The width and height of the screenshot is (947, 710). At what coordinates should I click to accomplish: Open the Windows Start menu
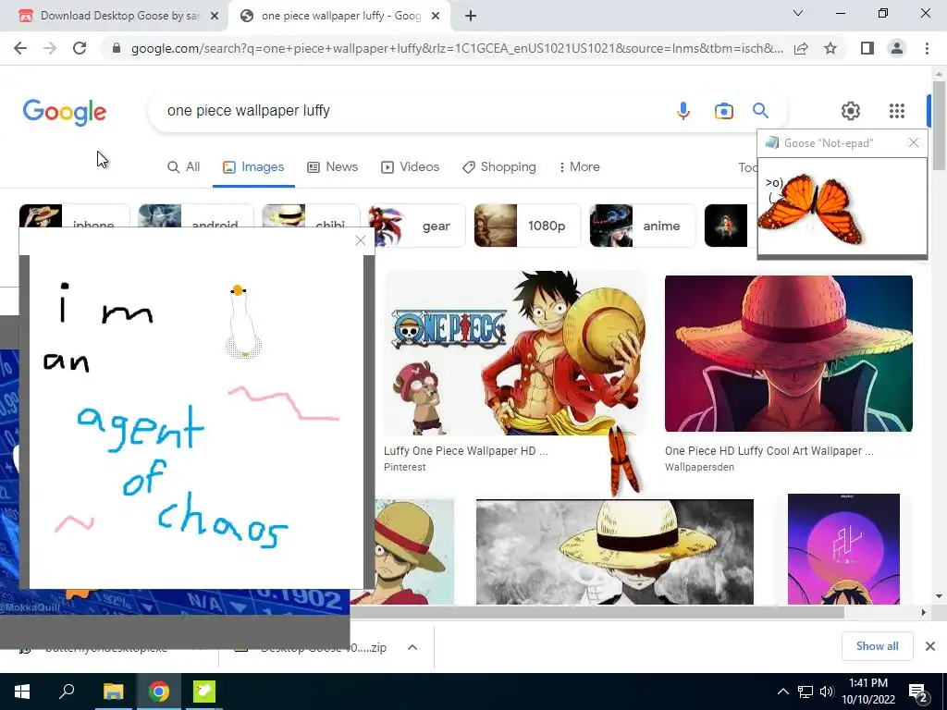(22, 692)
